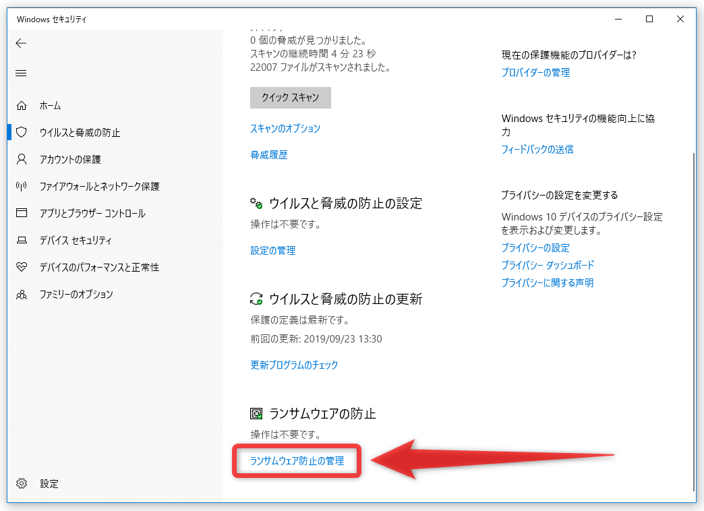Open アカウントの保護 page
The image size is (704, 511).
click(70, 159)
